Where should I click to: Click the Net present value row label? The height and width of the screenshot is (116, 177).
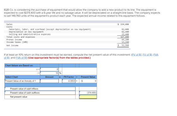(x=19, y=97)
